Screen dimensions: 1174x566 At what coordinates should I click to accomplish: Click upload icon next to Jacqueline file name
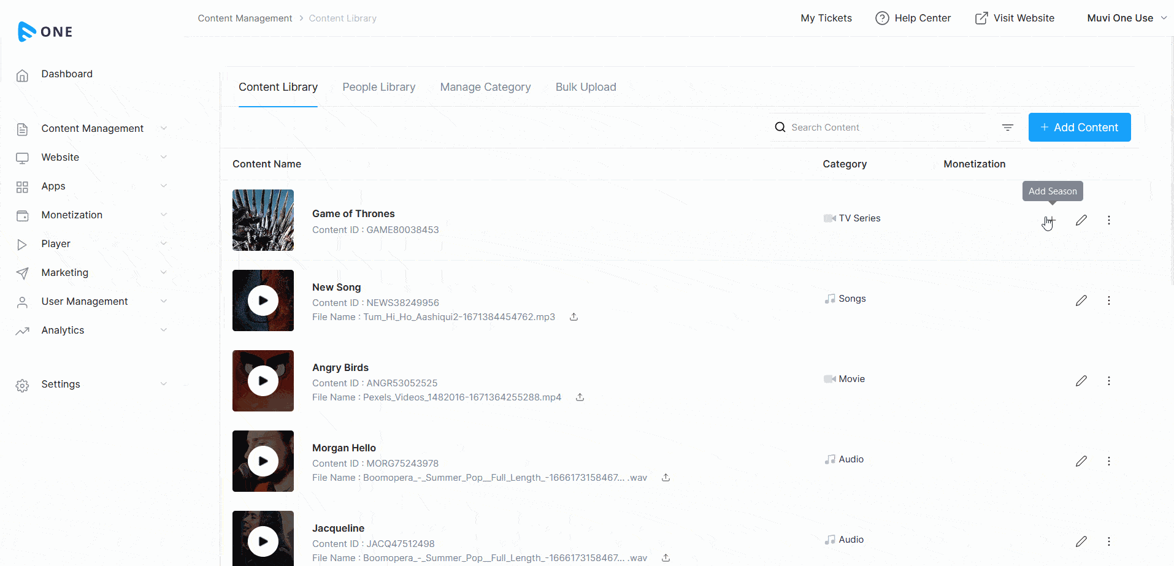pyautogui.click(x=666, y=558)
